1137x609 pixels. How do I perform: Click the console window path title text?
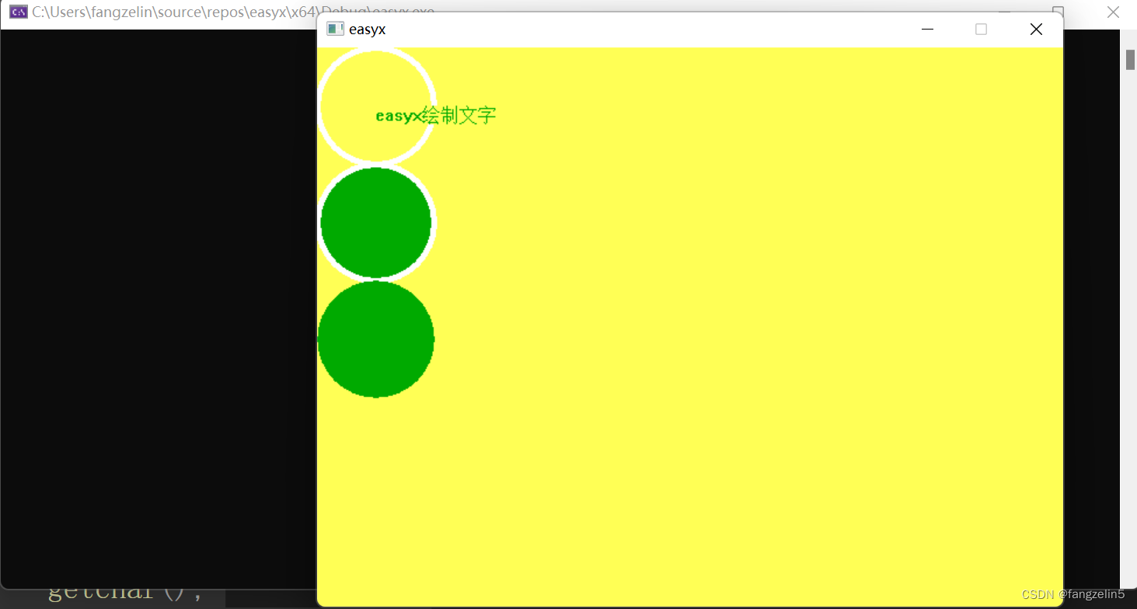pos(233,12)
